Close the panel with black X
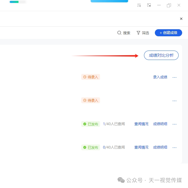Viewport: 188px width, 188px height. 181,19
